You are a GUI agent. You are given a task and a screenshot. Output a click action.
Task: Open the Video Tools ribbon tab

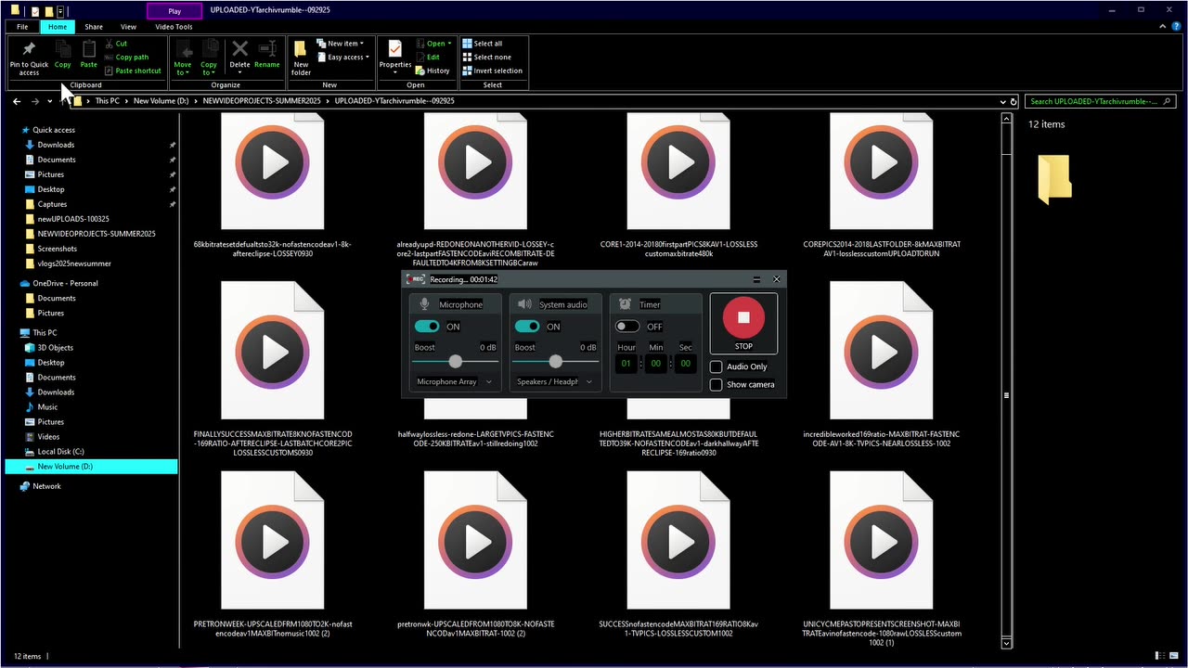(x=174, y=27)
